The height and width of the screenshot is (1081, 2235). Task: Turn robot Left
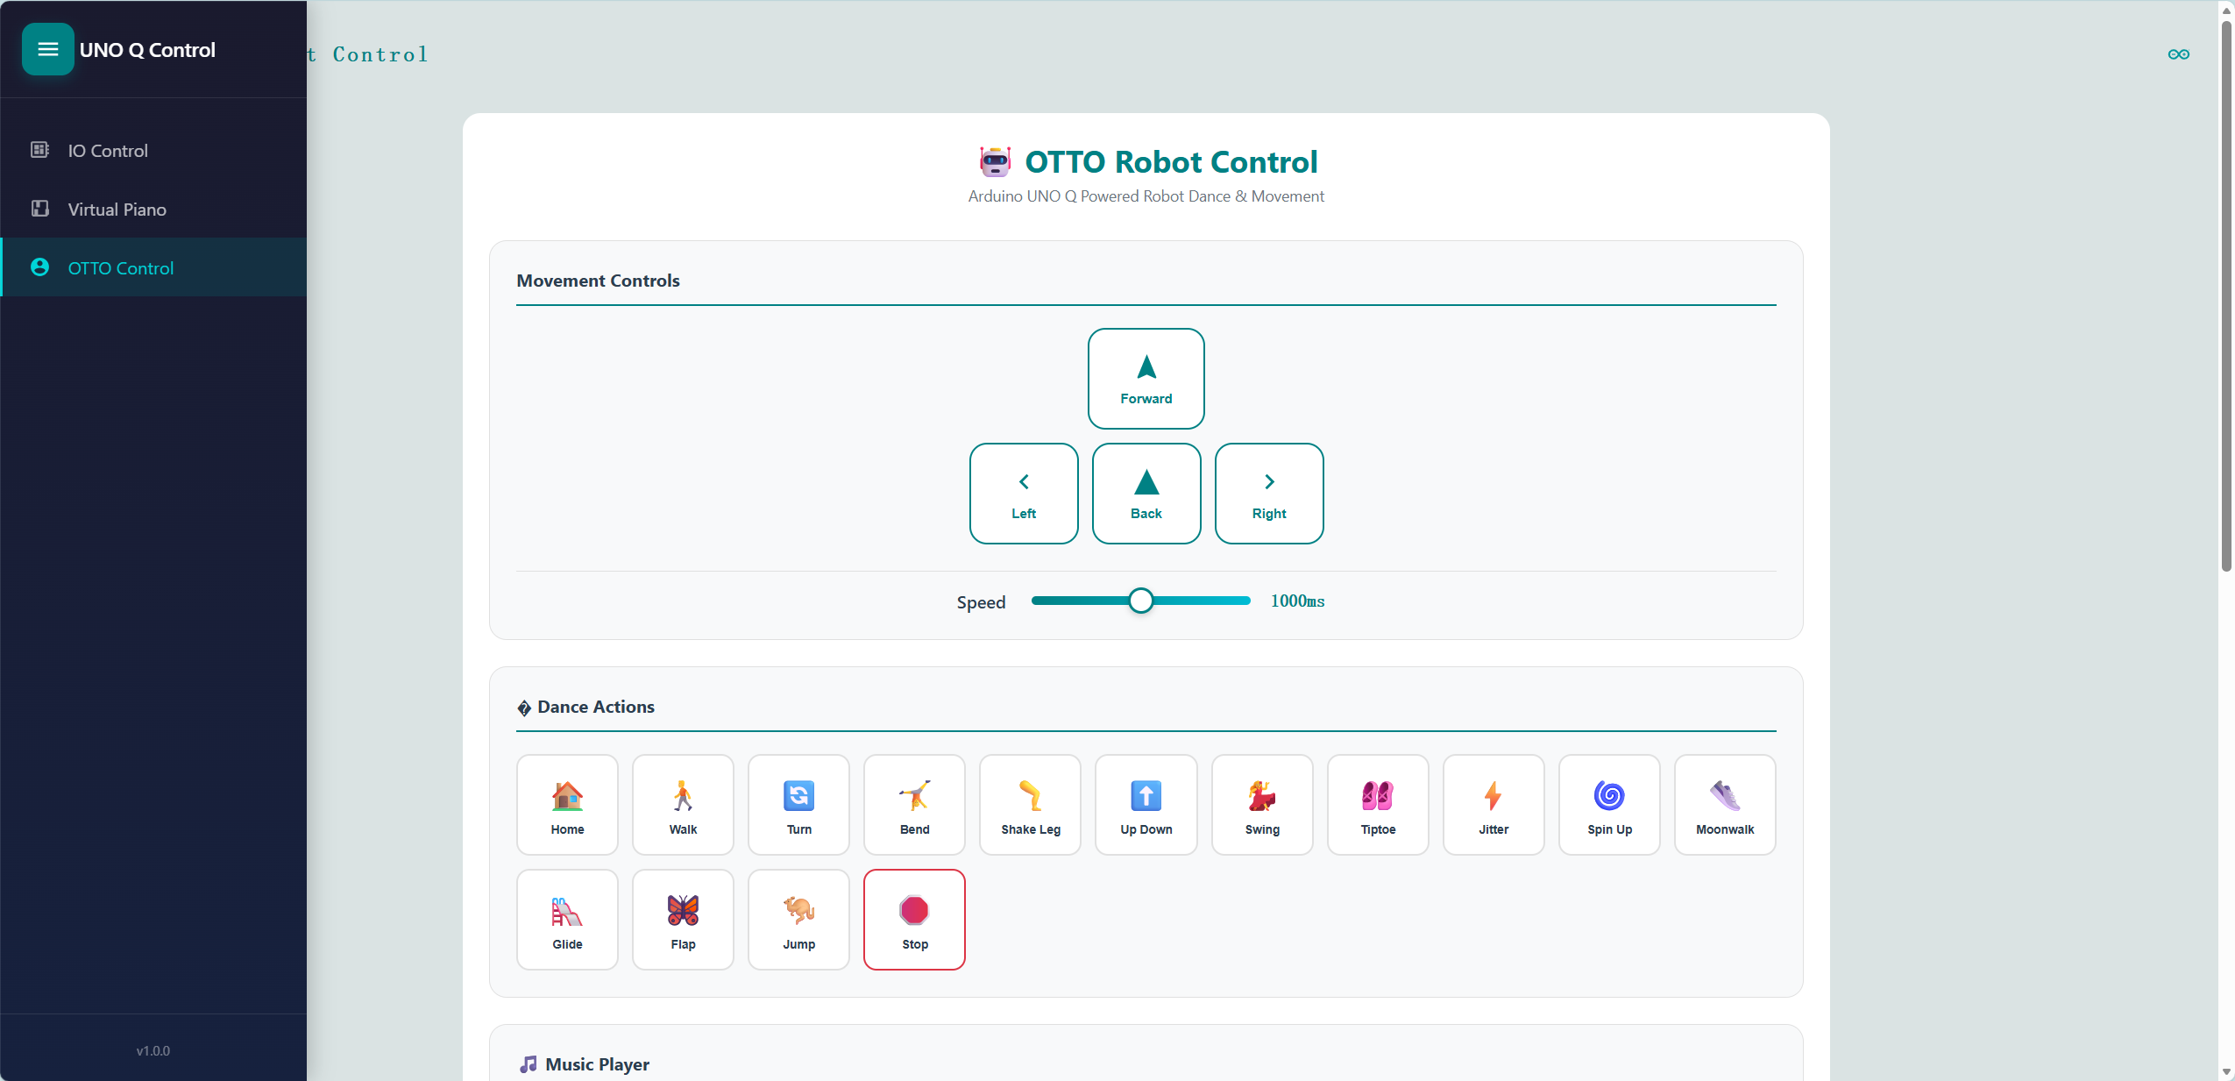pos(1023,494)
